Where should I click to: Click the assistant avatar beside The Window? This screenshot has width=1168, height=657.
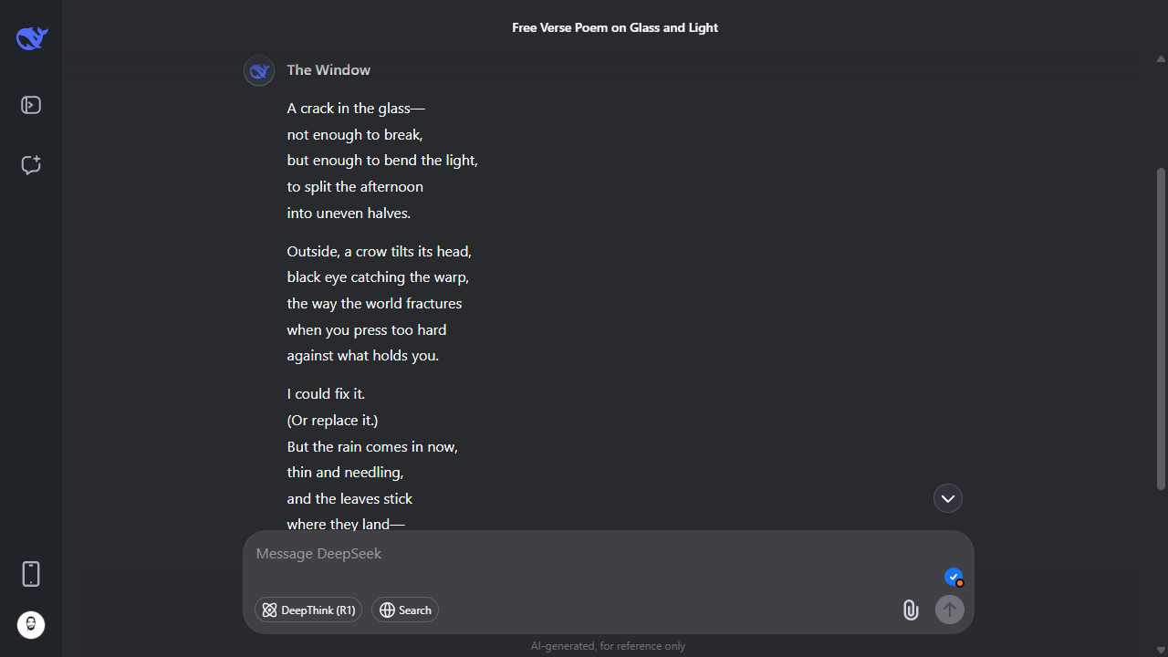click(x=259, y=70)
